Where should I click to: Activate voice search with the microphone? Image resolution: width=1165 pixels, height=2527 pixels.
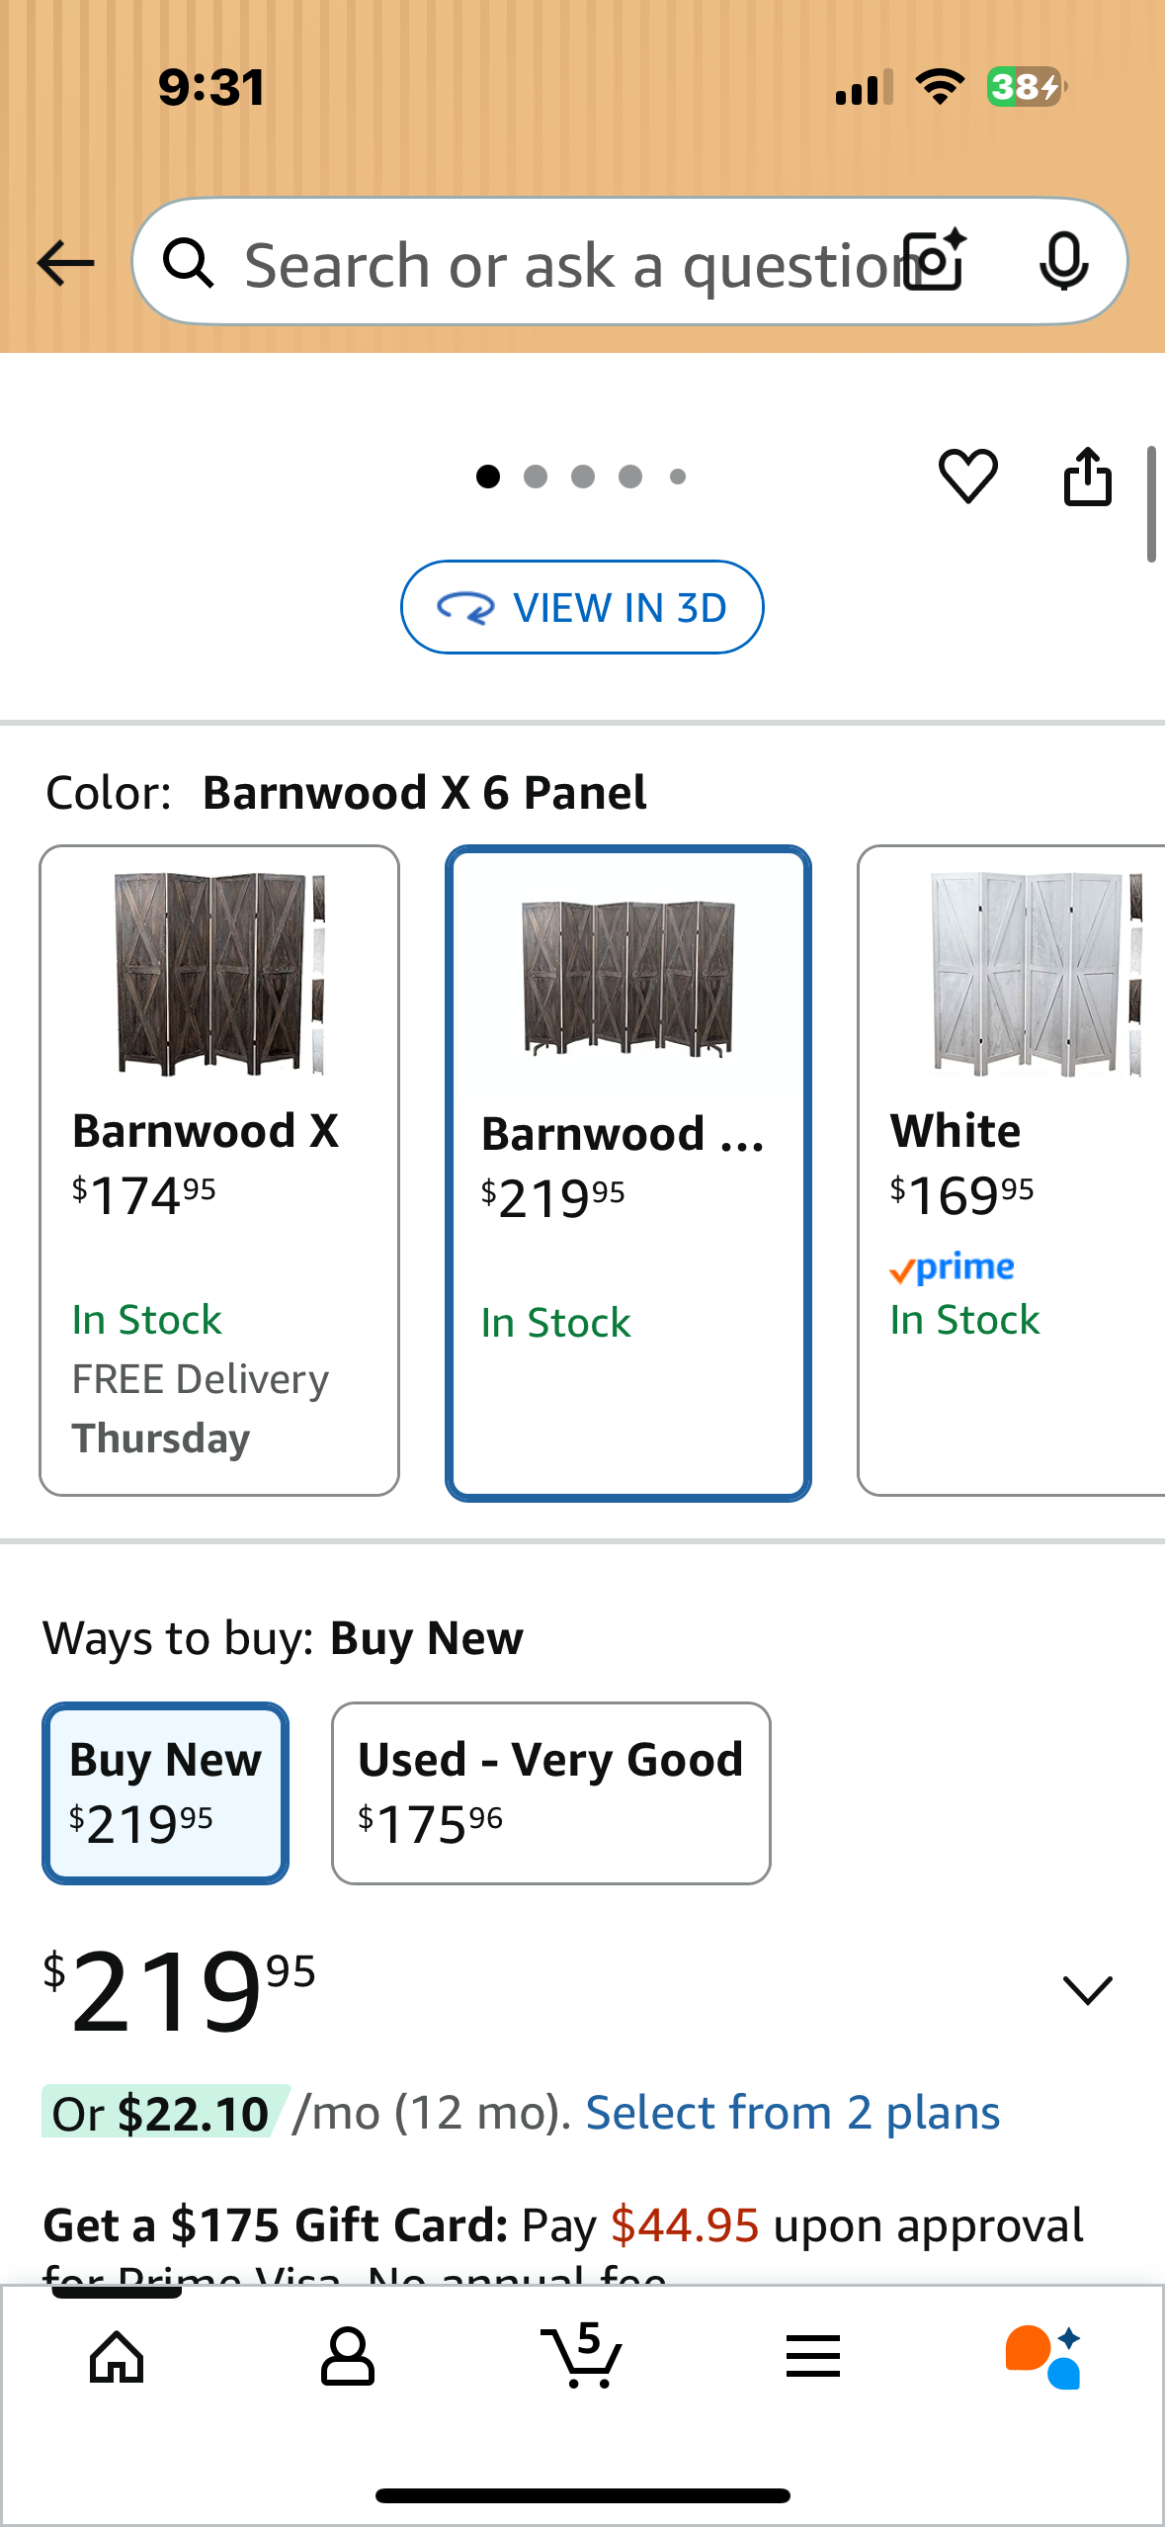(x=1063, y=262)
